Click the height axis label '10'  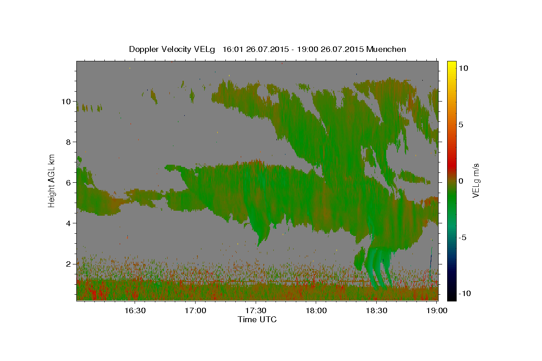[x=65, y=101]
